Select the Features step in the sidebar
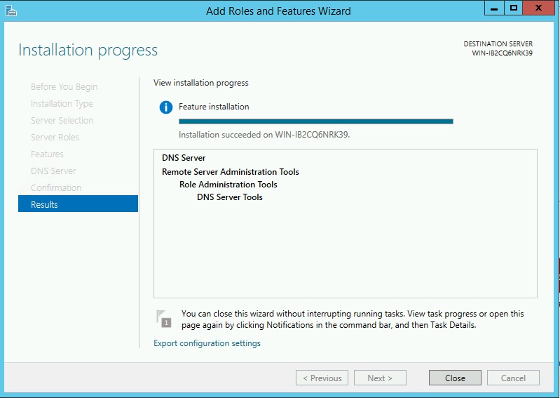The image size is (560, 398). (x=47, y=154)
